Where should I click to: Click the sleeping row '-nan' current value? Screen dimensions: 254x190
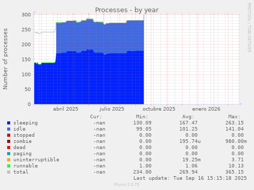click(x=99, y=123)
